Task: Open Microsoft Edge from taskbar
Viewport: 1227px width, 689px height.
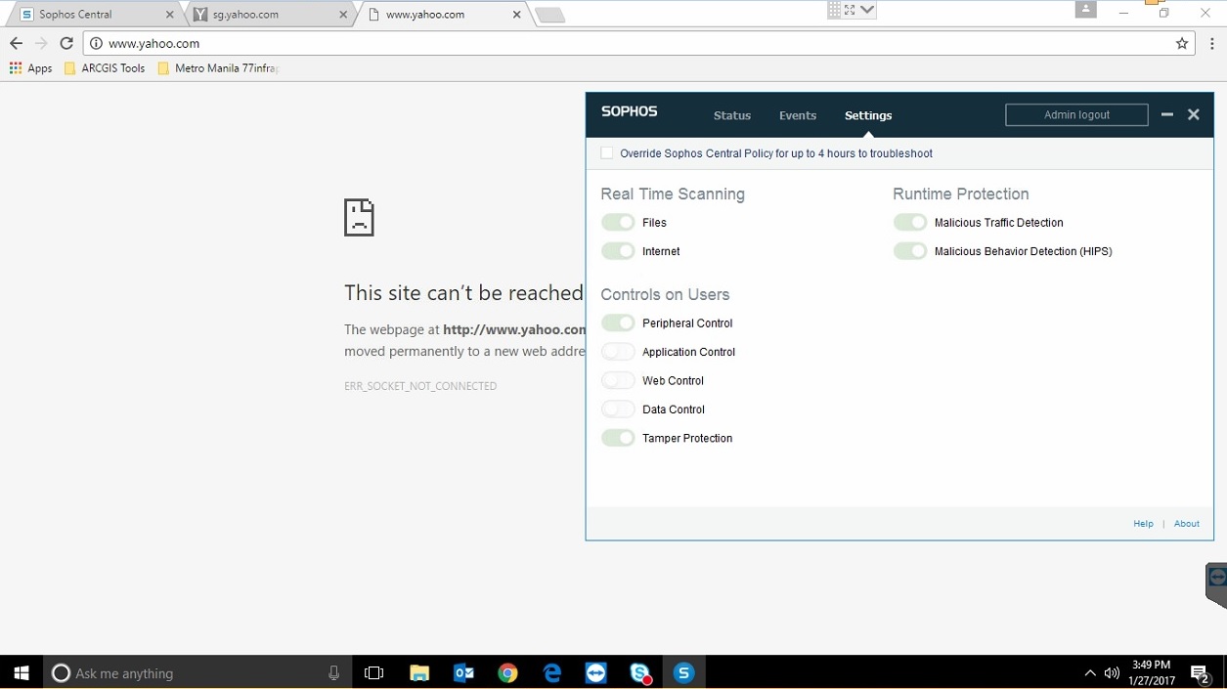Action: click(551, 672)
